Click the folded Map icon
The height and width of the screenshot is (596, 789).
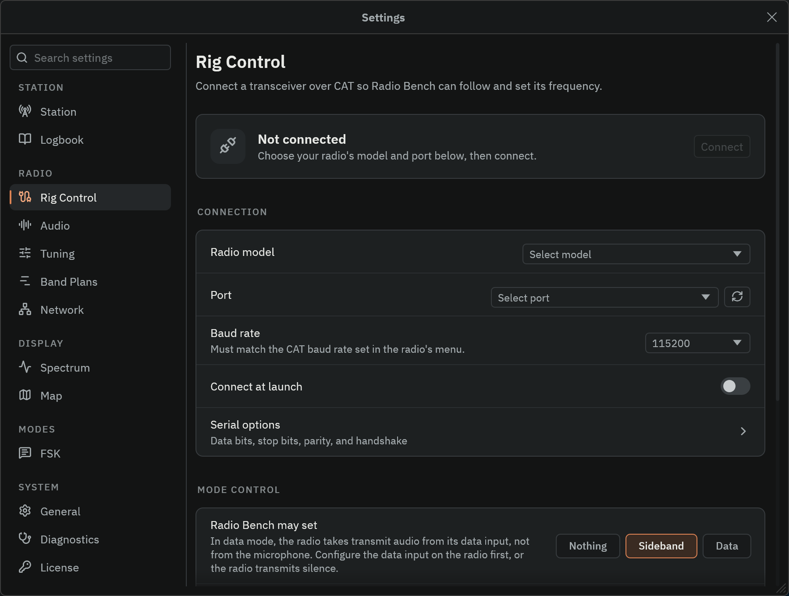[x=25, y=395]
